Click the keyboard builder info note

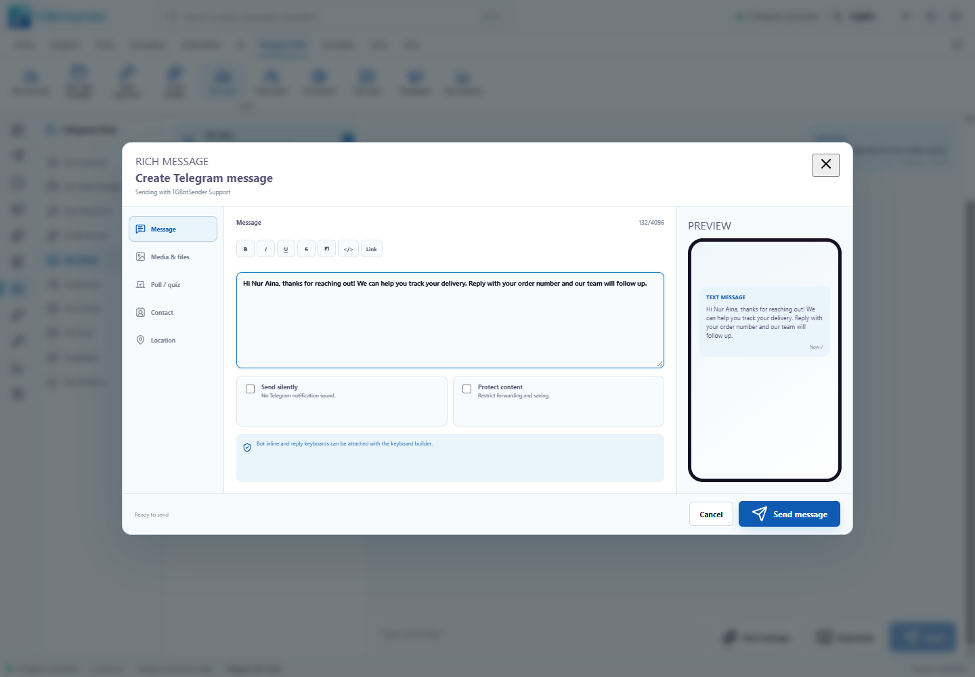(450, 458)
